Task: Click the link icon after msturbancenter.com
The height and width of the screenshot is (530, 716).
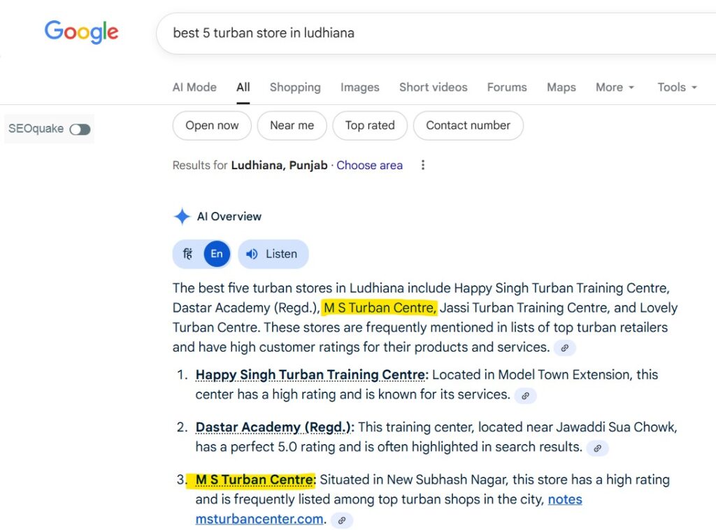Action: pos(341,520)
